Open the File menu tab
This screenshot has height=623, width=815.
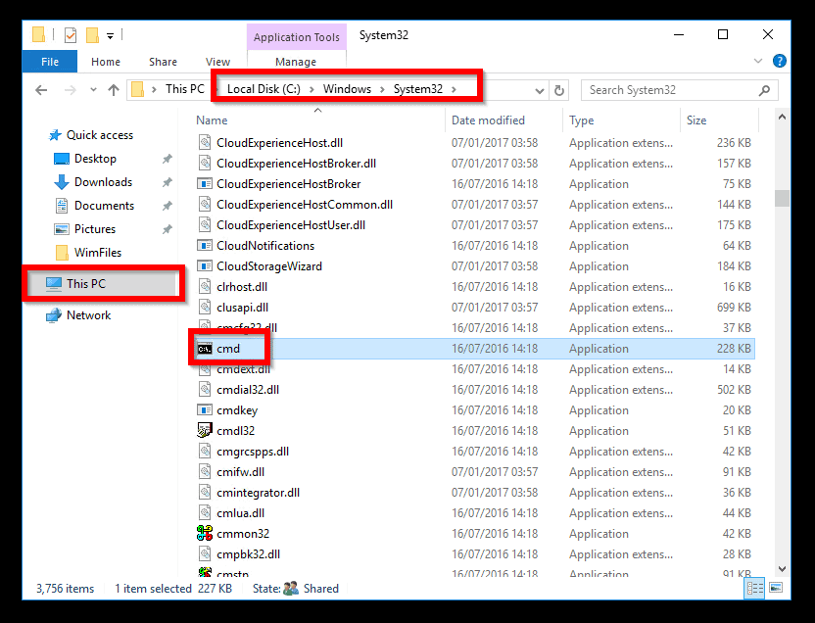[x=49, y=62]
